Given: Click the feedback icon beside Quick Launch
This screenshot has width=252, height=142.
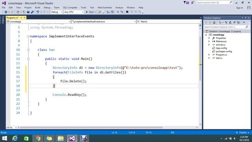Looking at the screenshot, I should click(193, 3).
